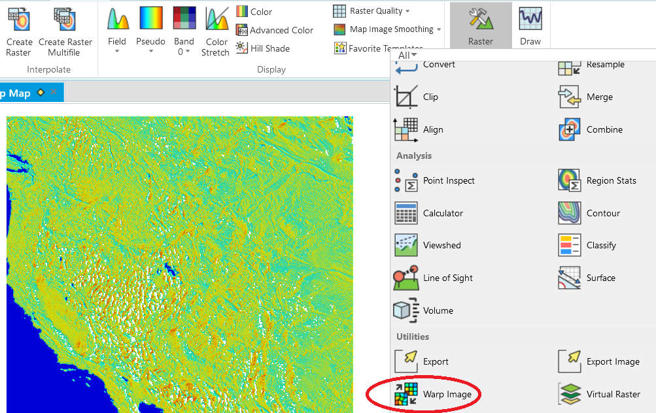The width and height of the screenshot is (656, 413).
Task: Open the raster Calculator
Action: (x=444, y=213)
